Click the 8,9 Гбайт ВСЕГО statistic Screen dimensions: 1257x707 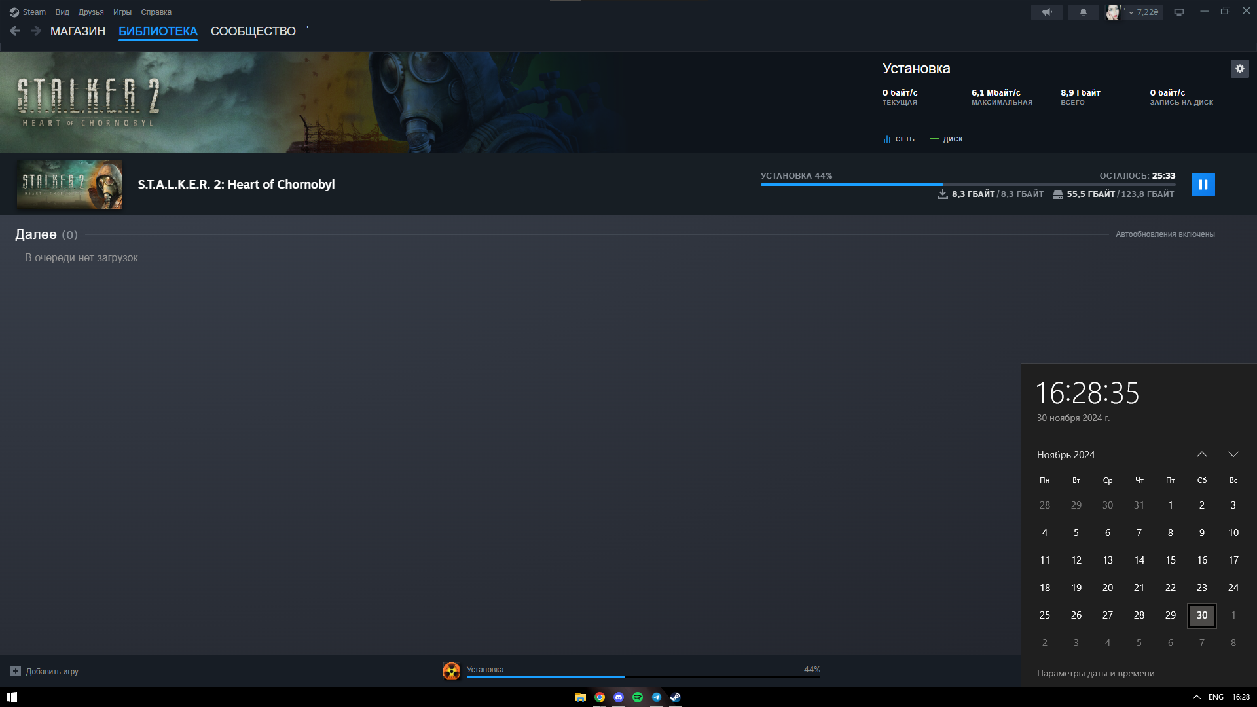point(1080,97)
